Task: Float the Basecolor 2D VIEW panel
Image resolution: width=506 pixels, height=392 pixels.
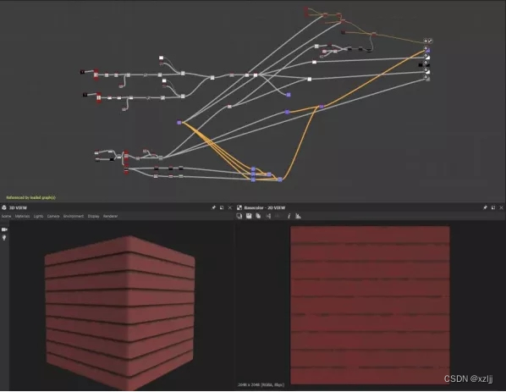Action: [x=493, y=207]
